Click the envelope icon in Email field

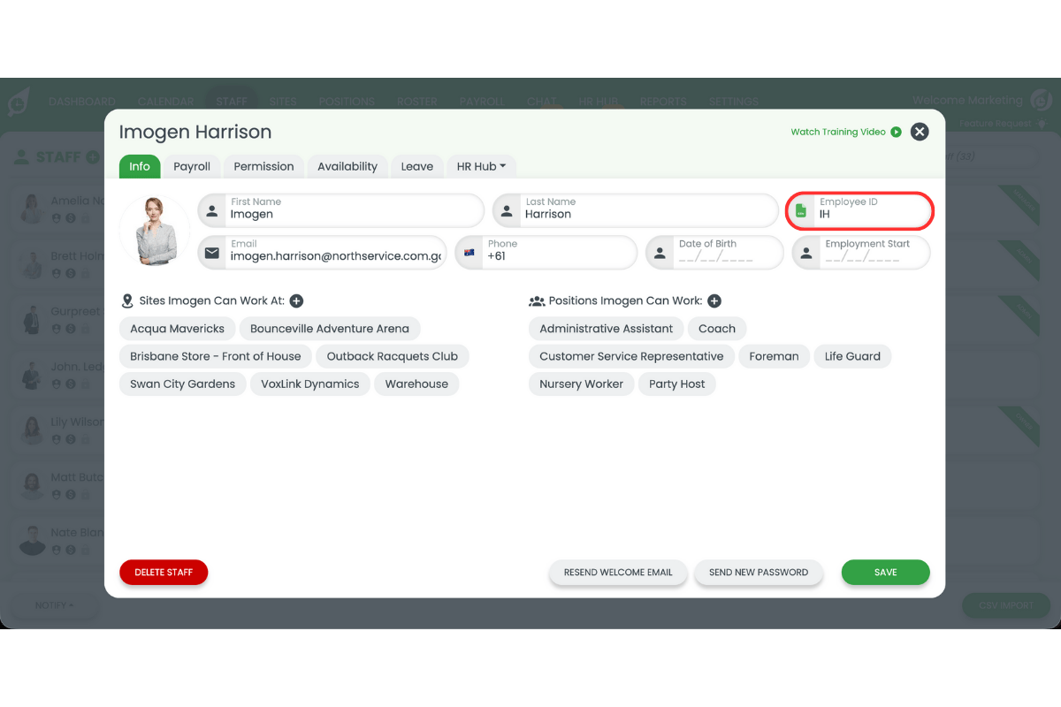(x=212, y=253)
